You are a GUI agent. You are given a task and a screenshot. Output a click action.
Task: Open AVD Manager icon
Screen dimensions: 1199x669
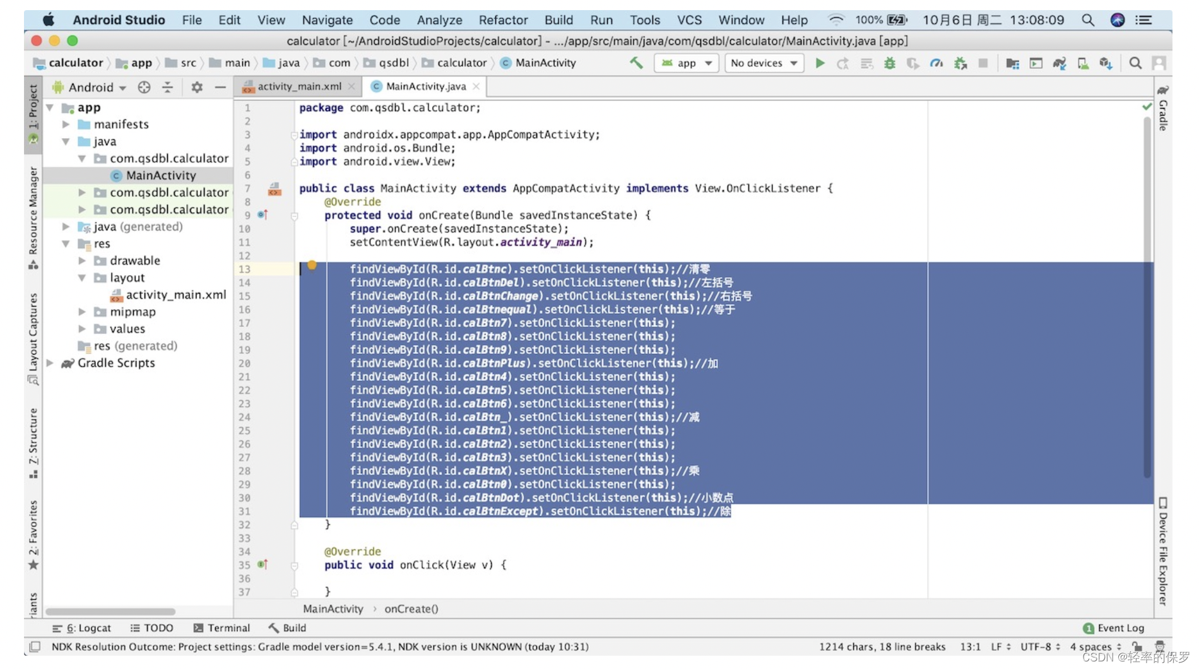coord(1083,63)
